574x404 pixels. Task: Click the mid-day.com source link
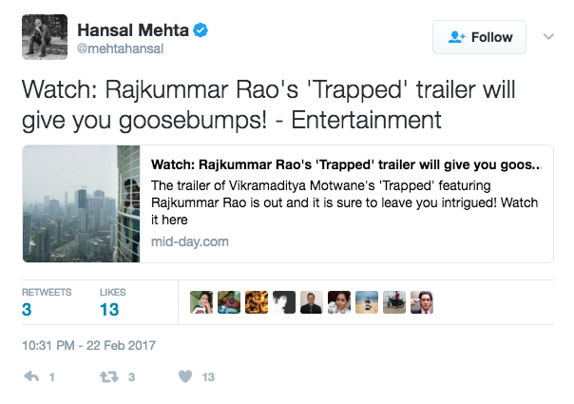[x=190, y=241]
